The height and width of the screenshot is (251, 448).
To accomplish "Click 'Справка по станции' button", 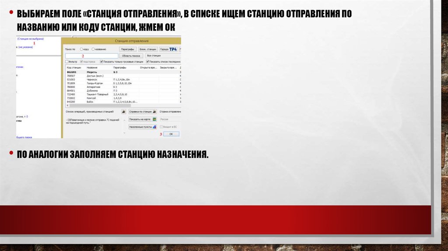I will (142, 112).
